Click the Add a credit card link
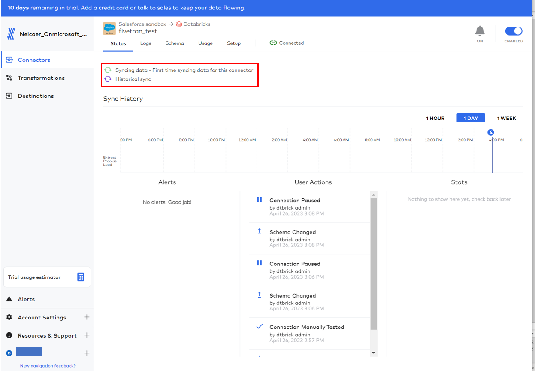The image size is (538, 371). tap(104, 8)
